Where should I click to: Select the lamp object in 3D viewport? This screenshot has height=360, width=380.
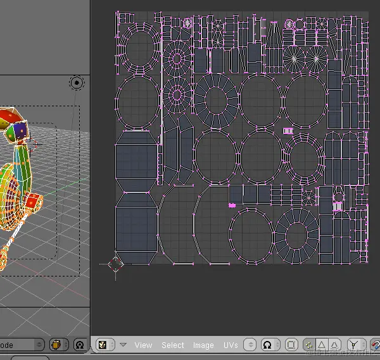point(77,83)
